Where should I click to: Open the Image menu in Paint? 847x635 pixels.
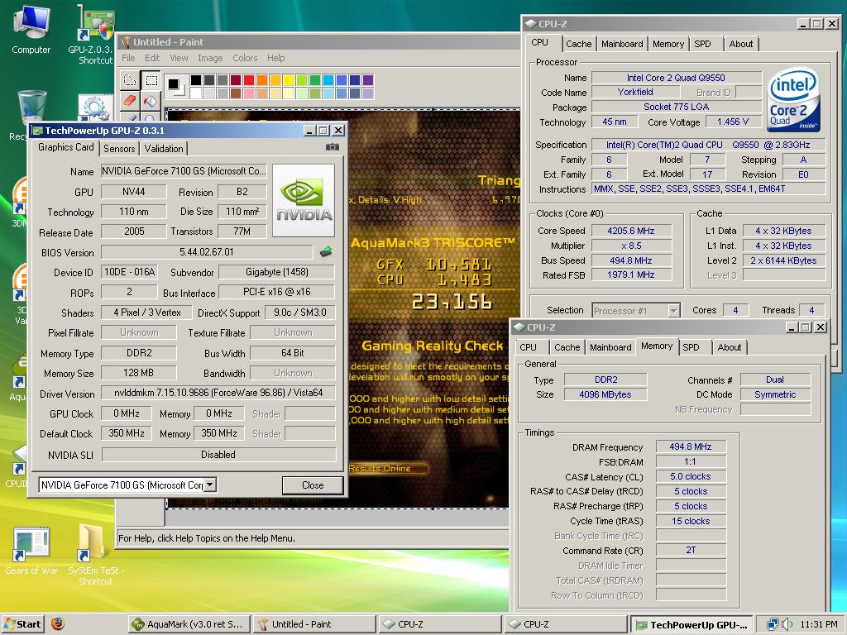click(210, 58)
